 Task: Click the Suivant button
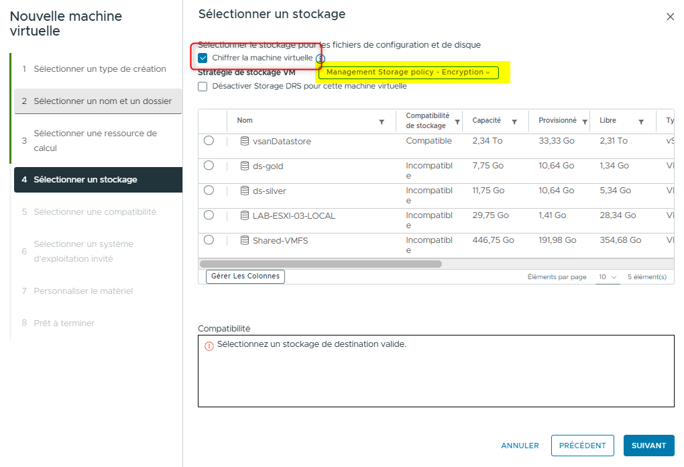[x=648, y=446]
